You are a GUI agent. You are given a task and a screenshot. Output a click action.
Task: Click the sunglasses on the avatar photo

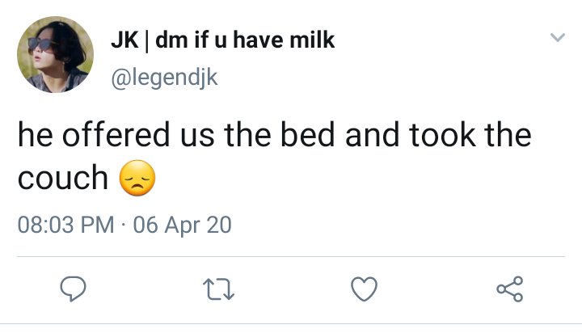pos(40,44)
